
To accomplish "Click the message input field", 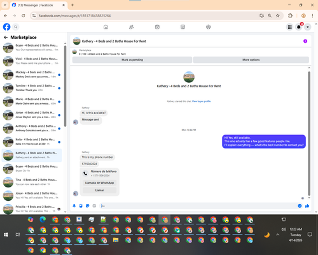I will tap(198, 206).
